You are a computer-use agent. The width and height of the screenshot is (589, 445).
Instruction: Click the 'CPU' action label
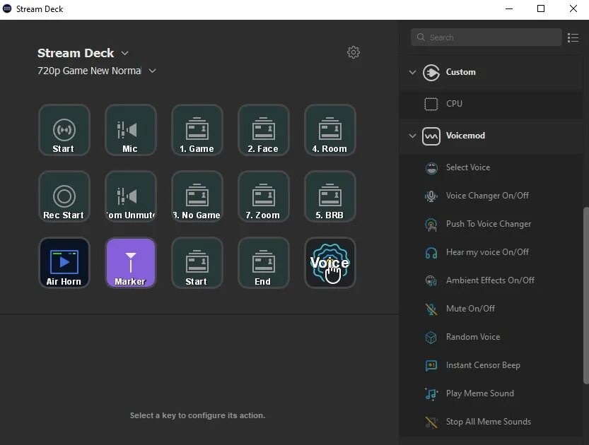click(454, 104)
